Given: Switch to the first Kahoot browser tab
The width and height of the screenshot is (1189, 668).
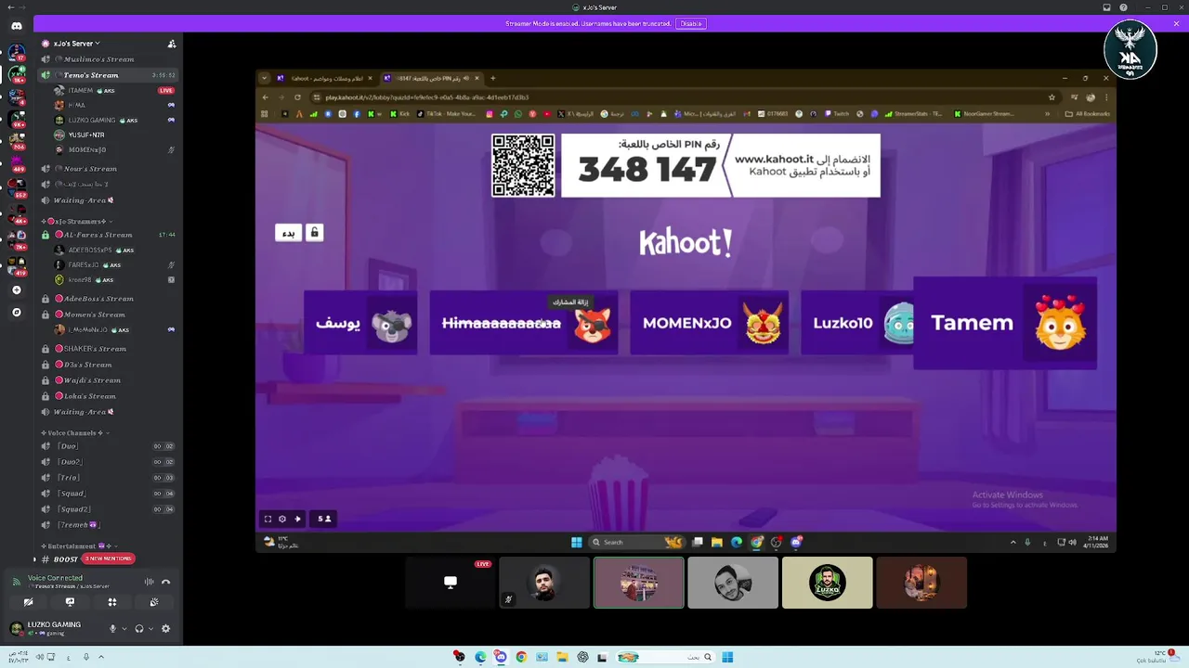Looking at the screenshot, I should pos(325,78).
